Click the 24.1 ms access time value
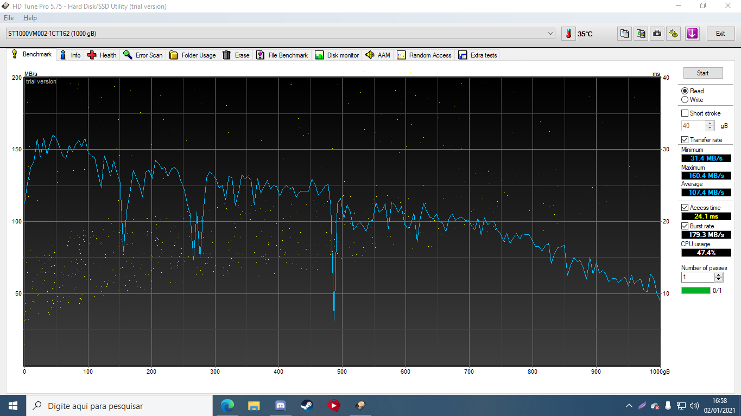Screen dimensions: 741x416 point(706,216)
